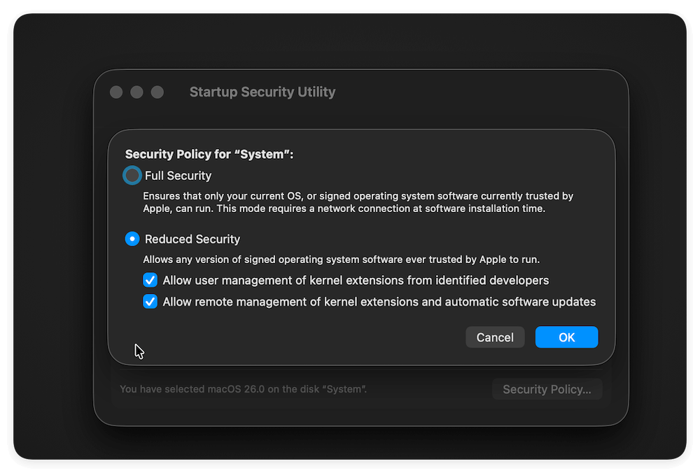Uncheck user management of kernel extensions checkbox

[x=150, y=281]
